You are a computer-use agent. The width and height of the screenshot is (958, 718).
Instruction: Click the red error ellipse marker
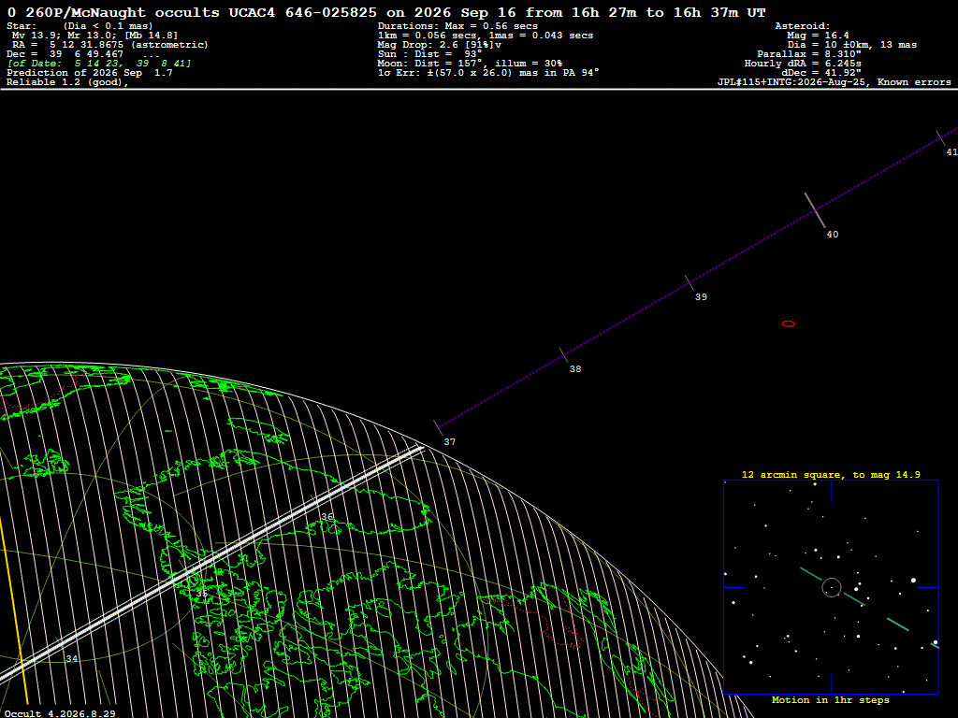tap(788, 323)
